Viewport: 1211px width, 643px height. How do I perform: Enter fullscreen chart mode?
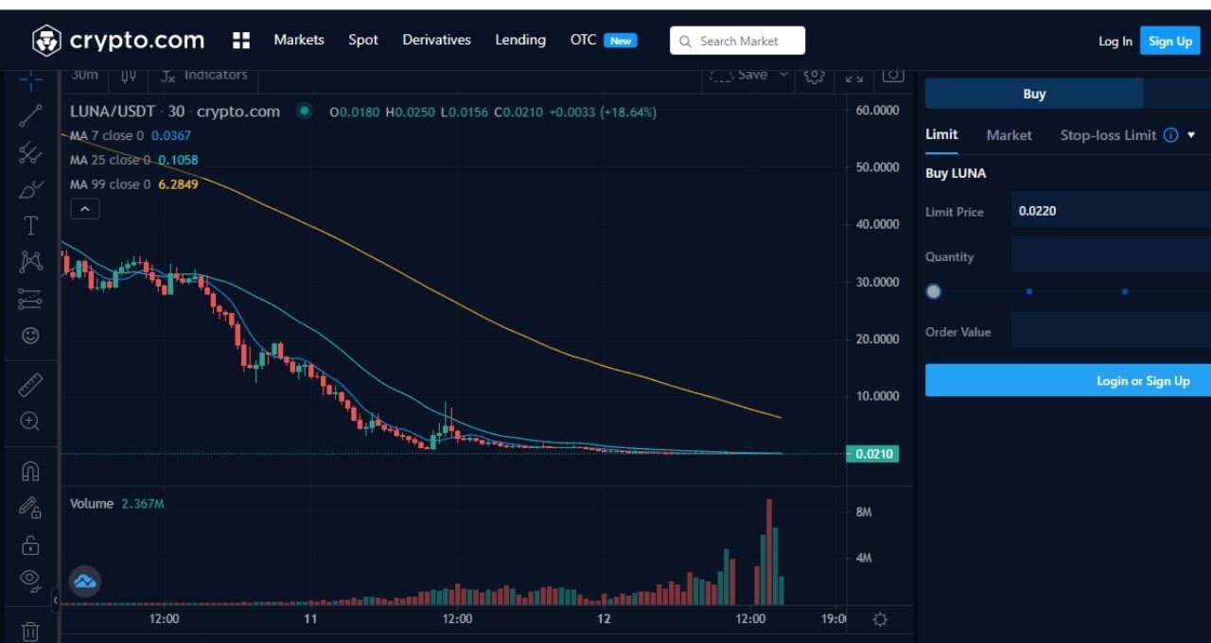[x=853, y=77]
